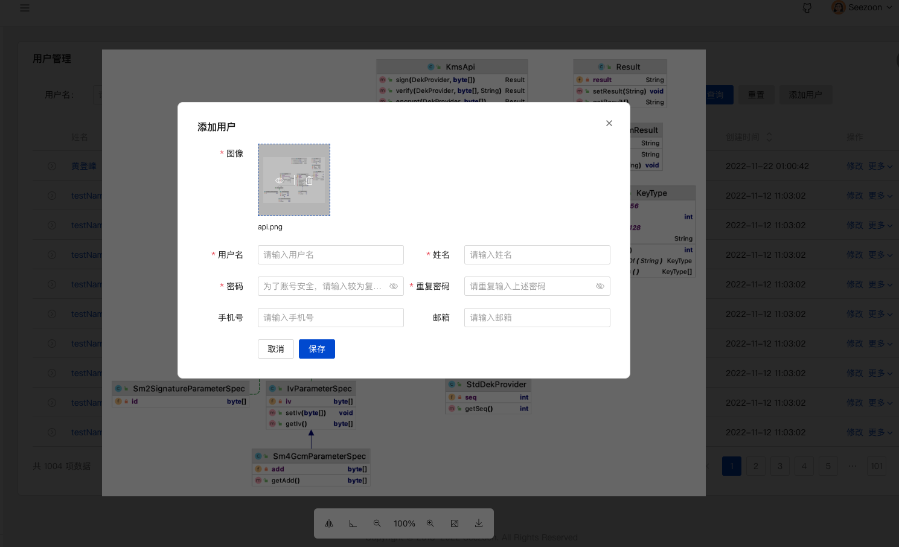Focus the 请输入用户名 input field

coord(330,254)
